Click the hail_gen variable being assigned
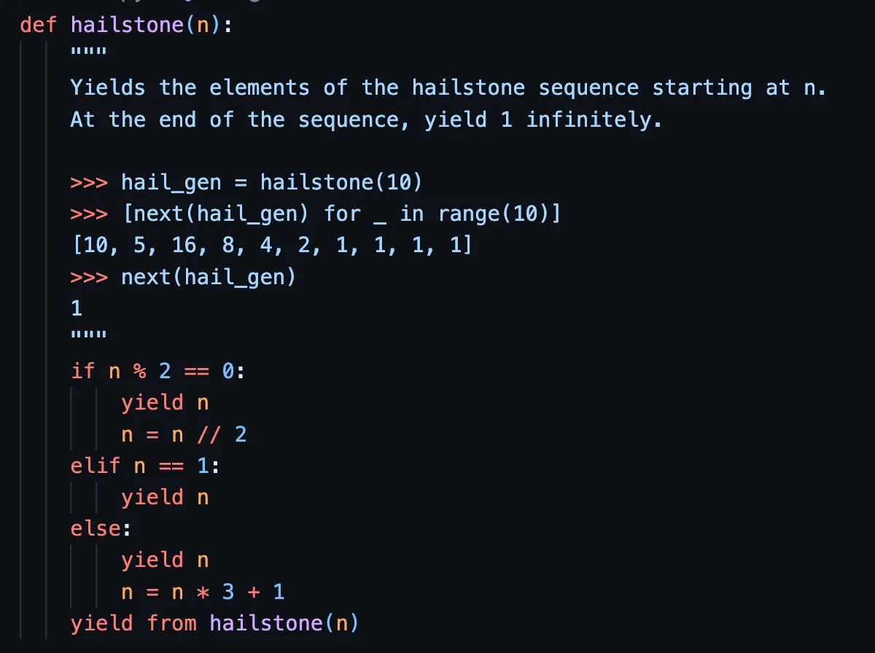The width and height of the screenshot is (875, 653). [171, 182]
